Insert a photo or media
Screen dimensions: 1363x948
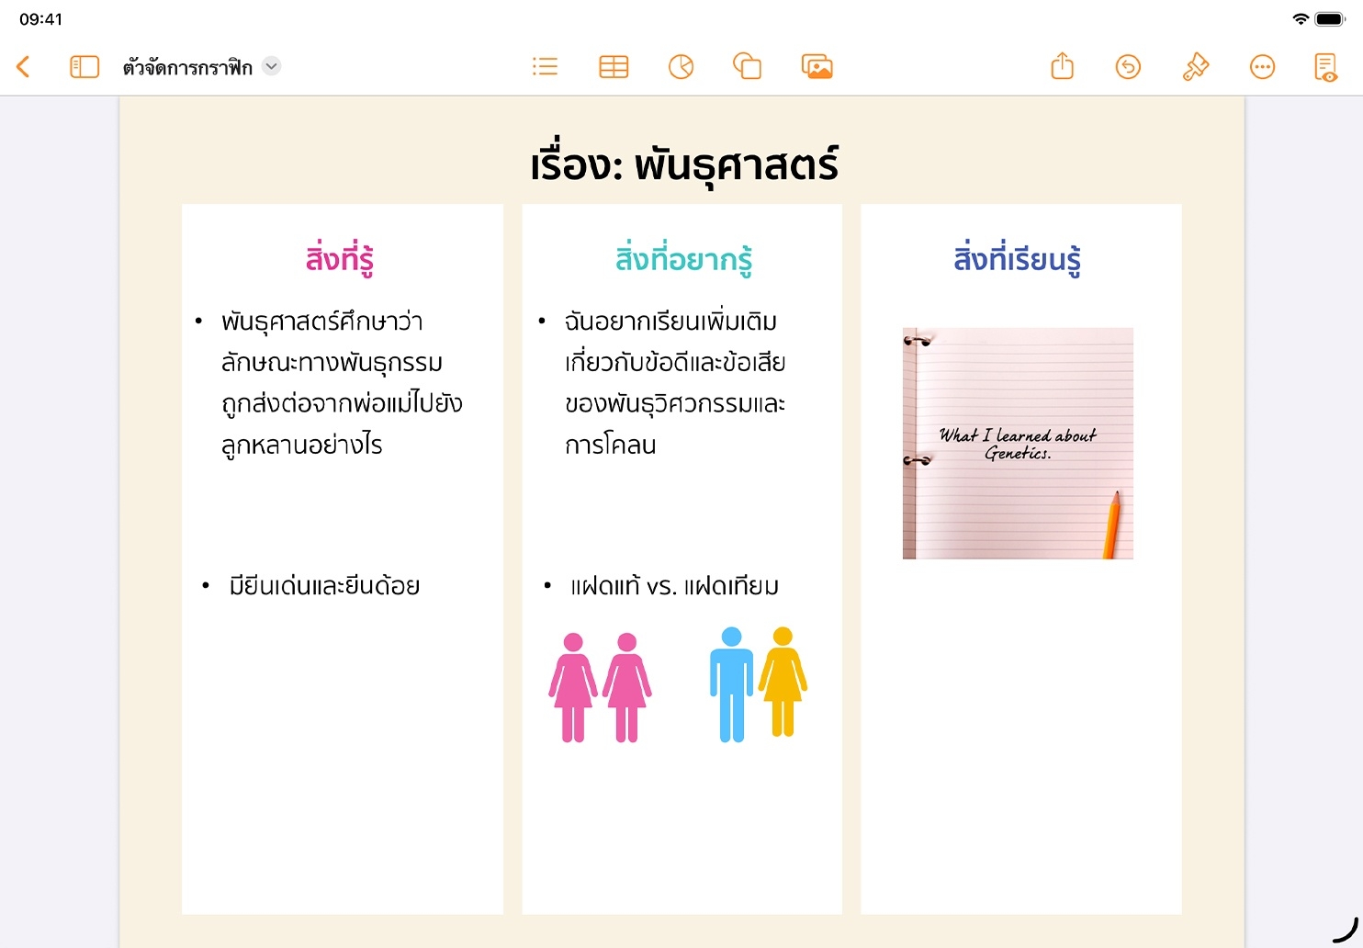(x=817, y=66)
